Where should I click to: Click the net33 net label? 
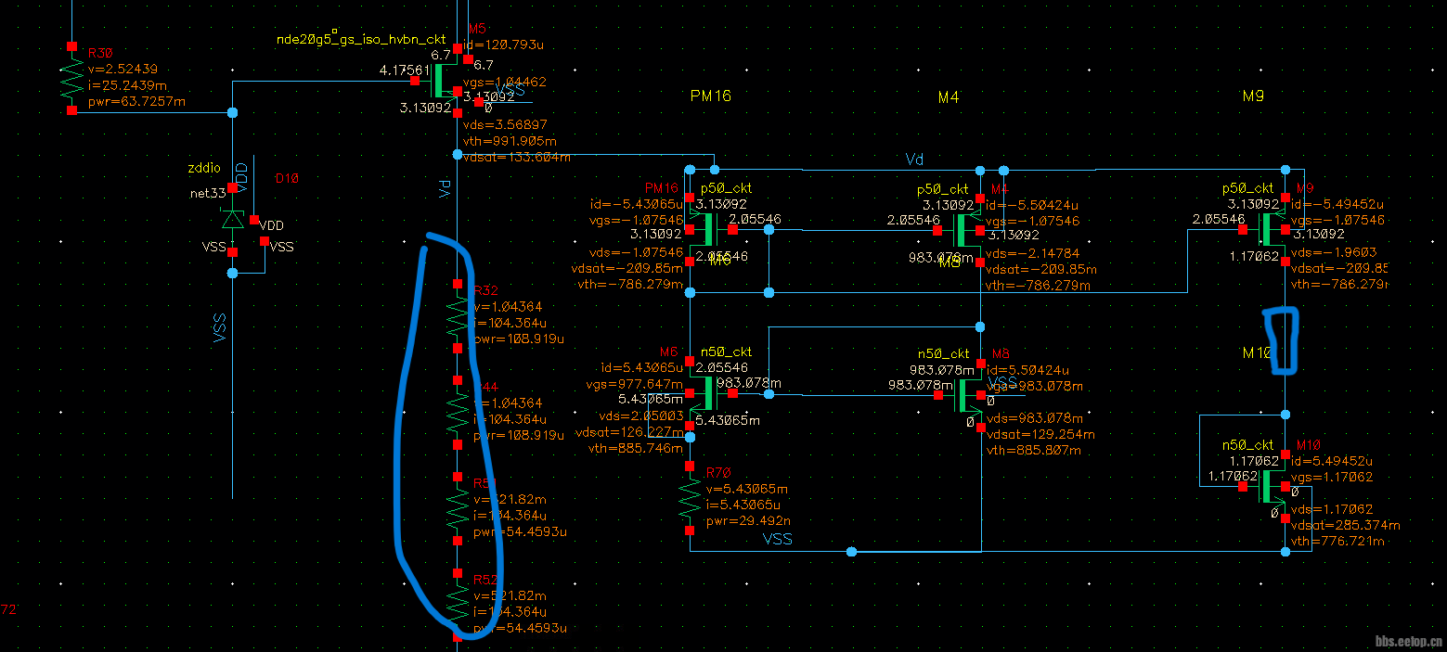tap(209, 194)
